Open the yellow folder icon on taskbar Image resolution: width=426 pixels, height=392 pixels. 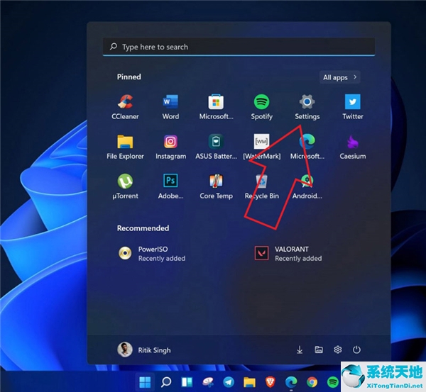[249, 382]
